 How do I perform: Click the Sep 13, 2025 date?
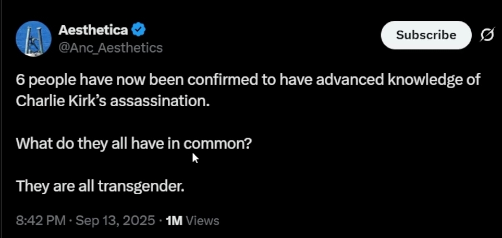click(115, 220)
